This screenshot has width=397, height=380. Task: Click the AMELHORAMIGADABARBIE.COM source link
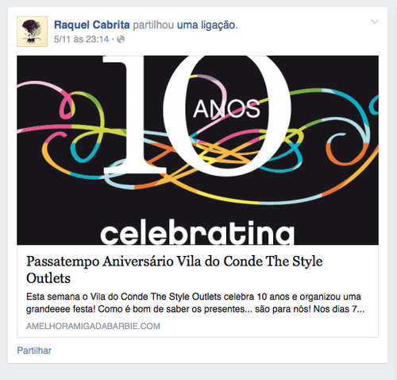(x=93, y=326)
